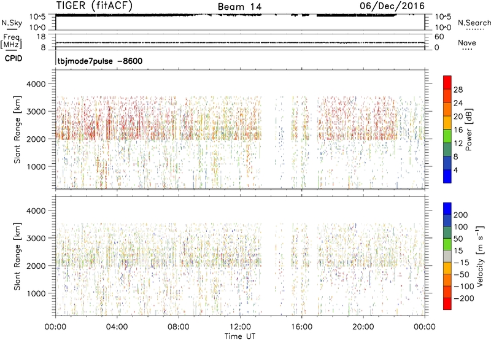
Task: Click the 'Nave' legend label
Action: (467, 42)
